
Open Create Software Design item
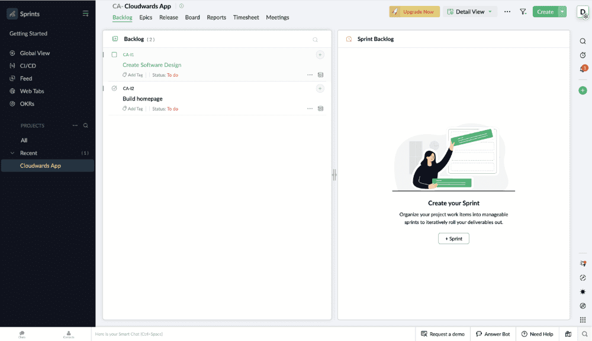(152, 65)
